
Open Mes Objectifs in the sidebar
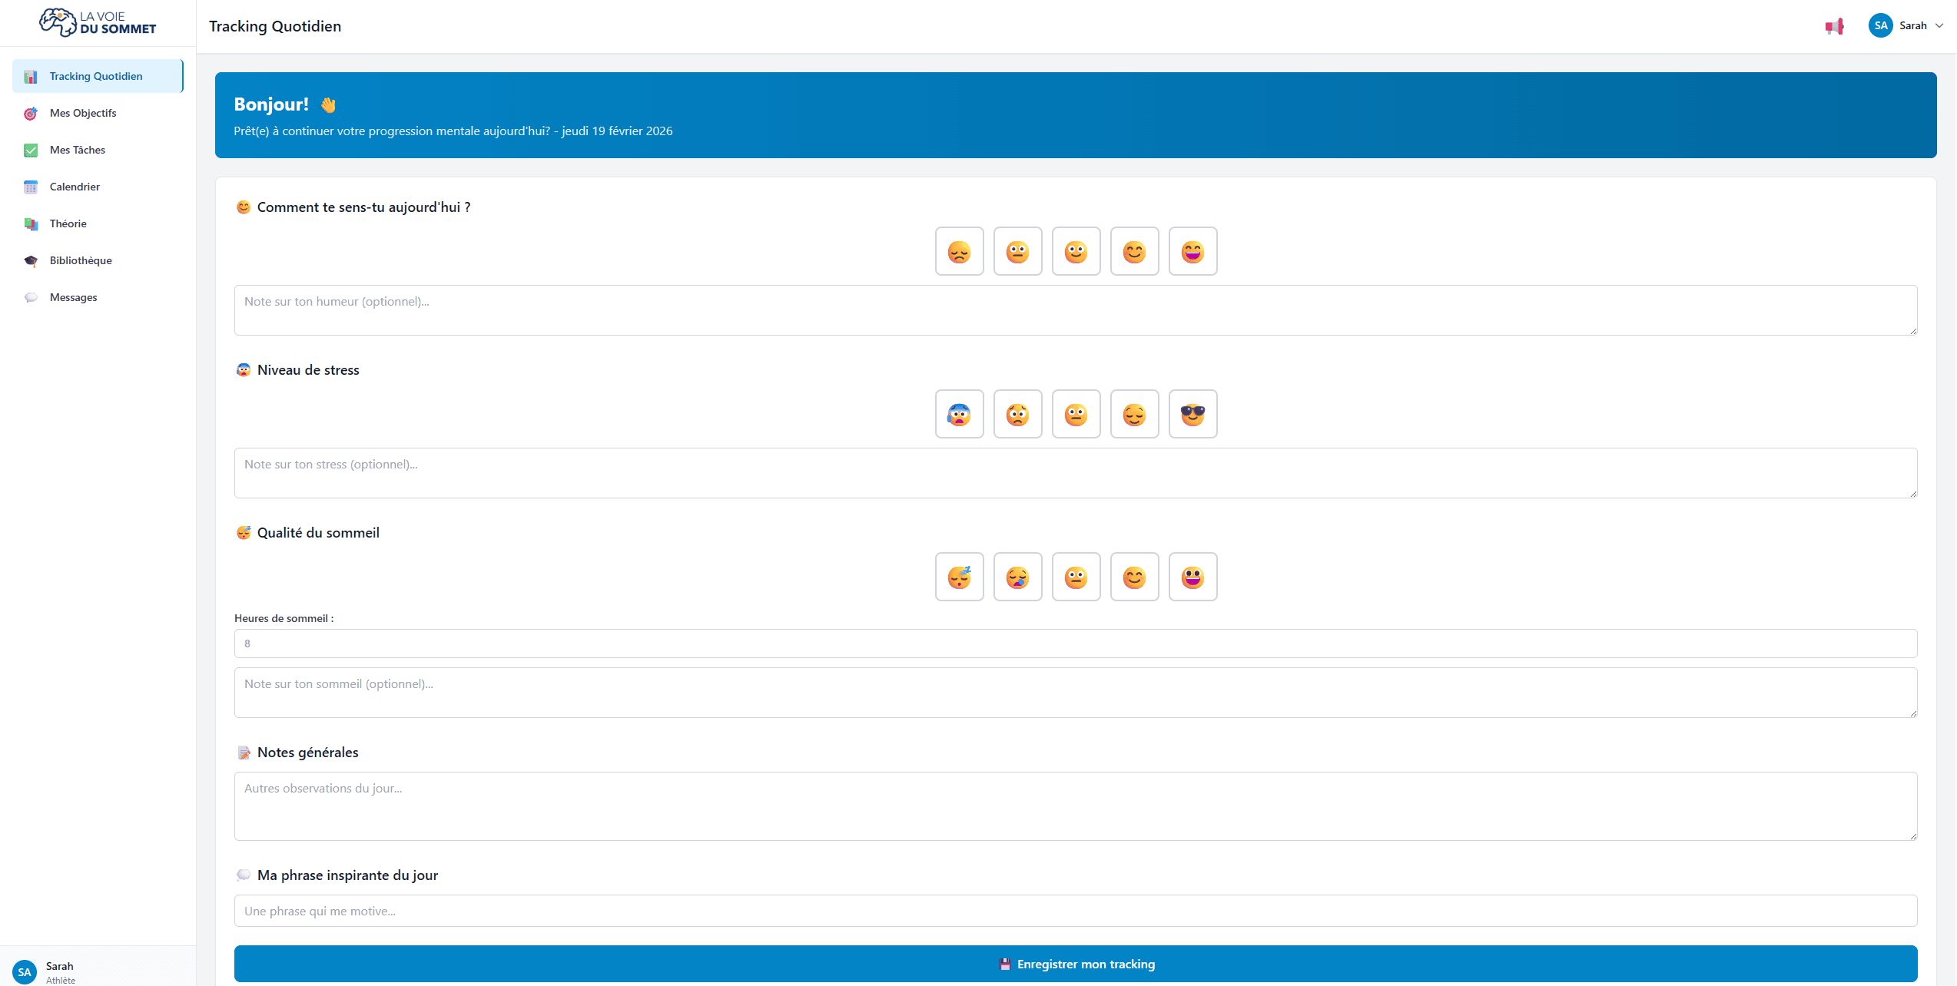[83, 114]
